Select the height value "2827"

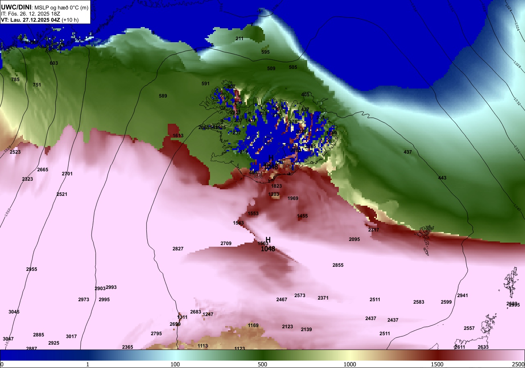[178, 249]
